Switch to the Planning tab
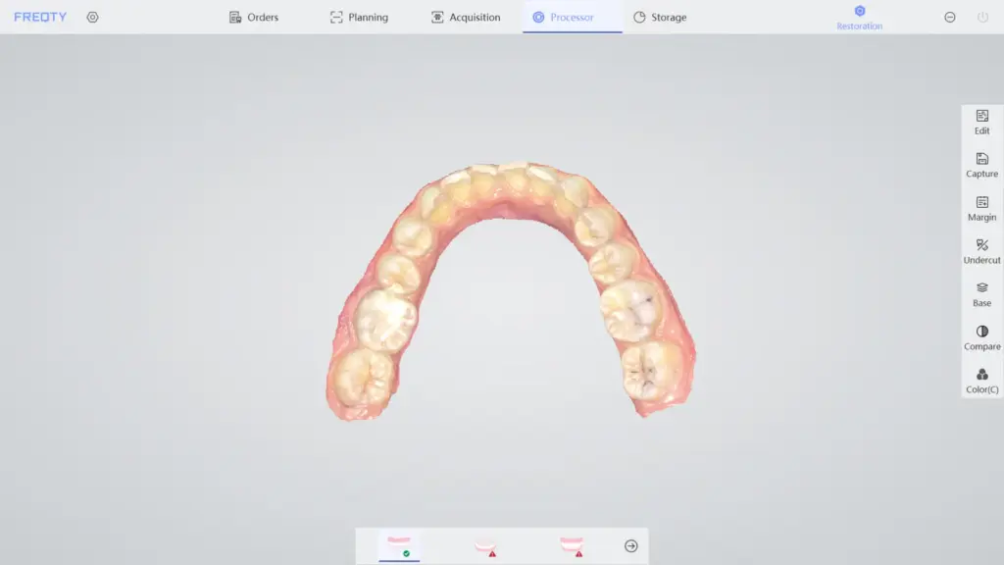This screenshot has height=565, width=1004. coord(361,17)
